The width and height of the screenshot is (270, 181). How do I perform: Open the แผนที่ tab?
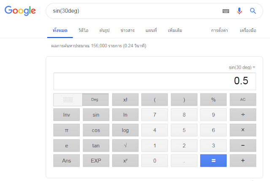151,31
